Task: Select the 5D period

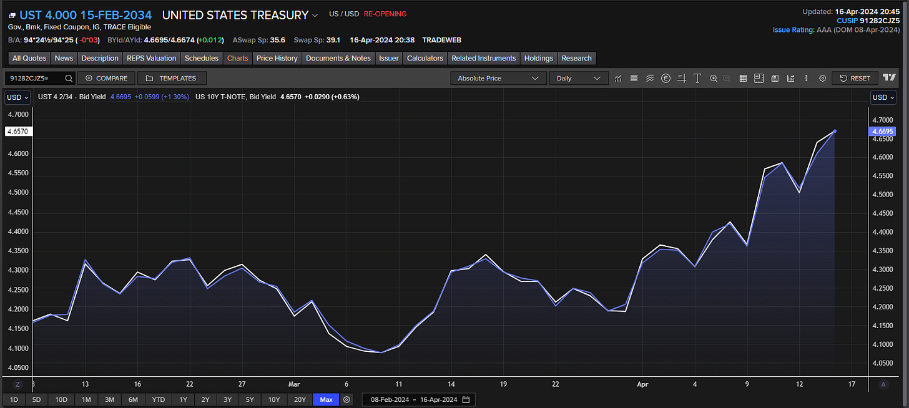Action: click(36, 399)
